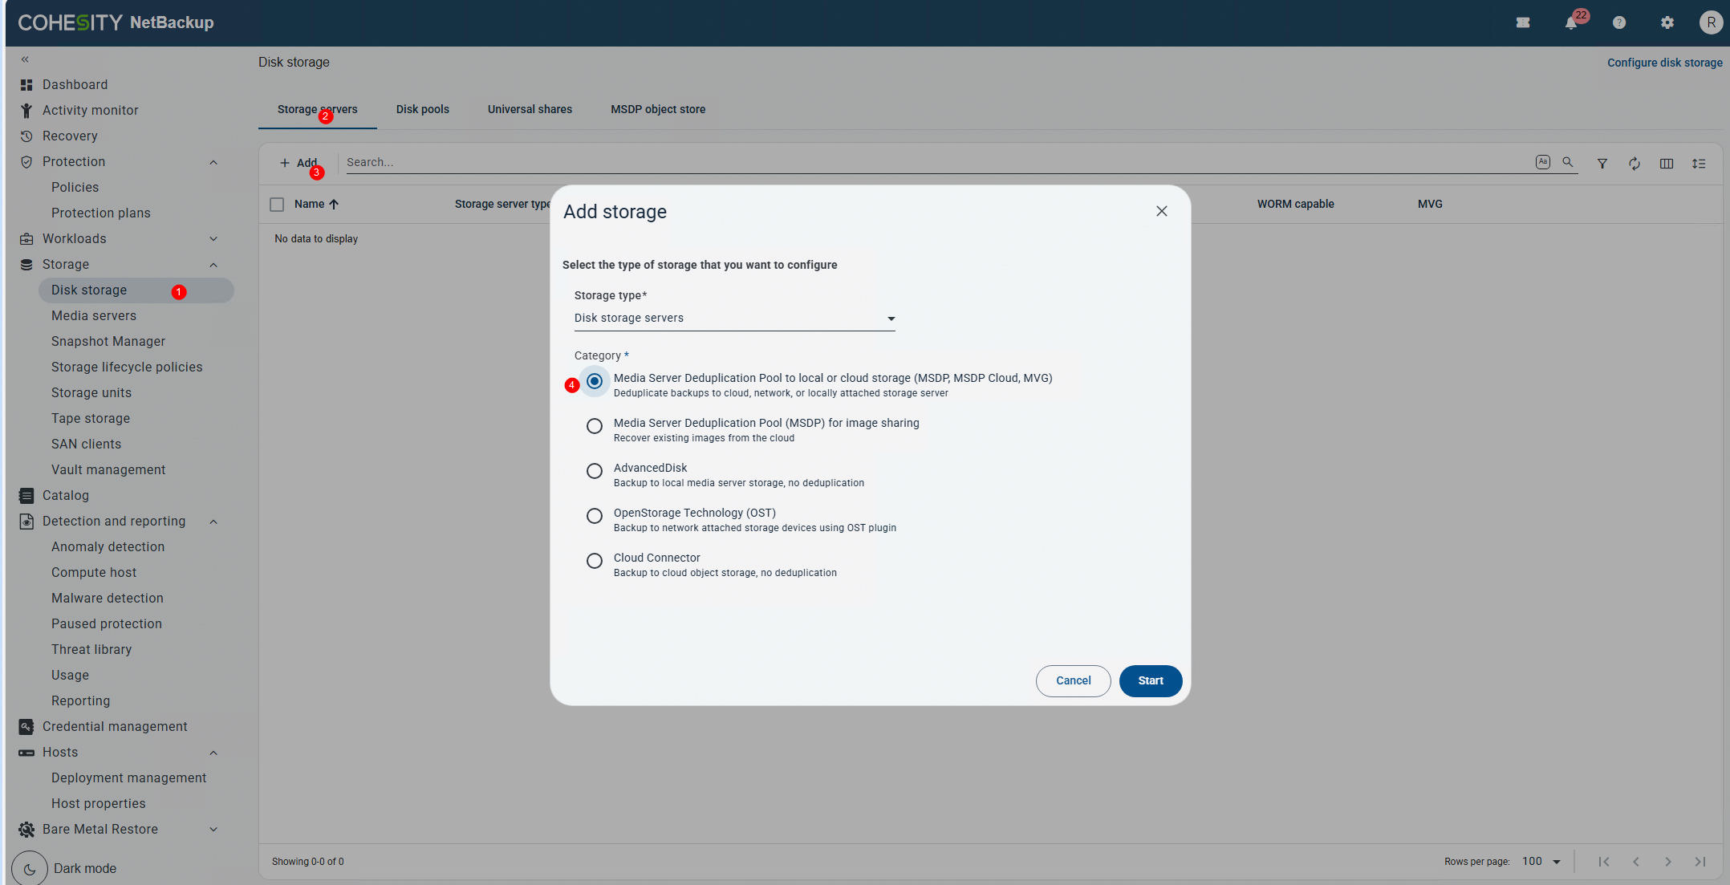
Task: Sort by Name column arrow
Action: [334, 205]
